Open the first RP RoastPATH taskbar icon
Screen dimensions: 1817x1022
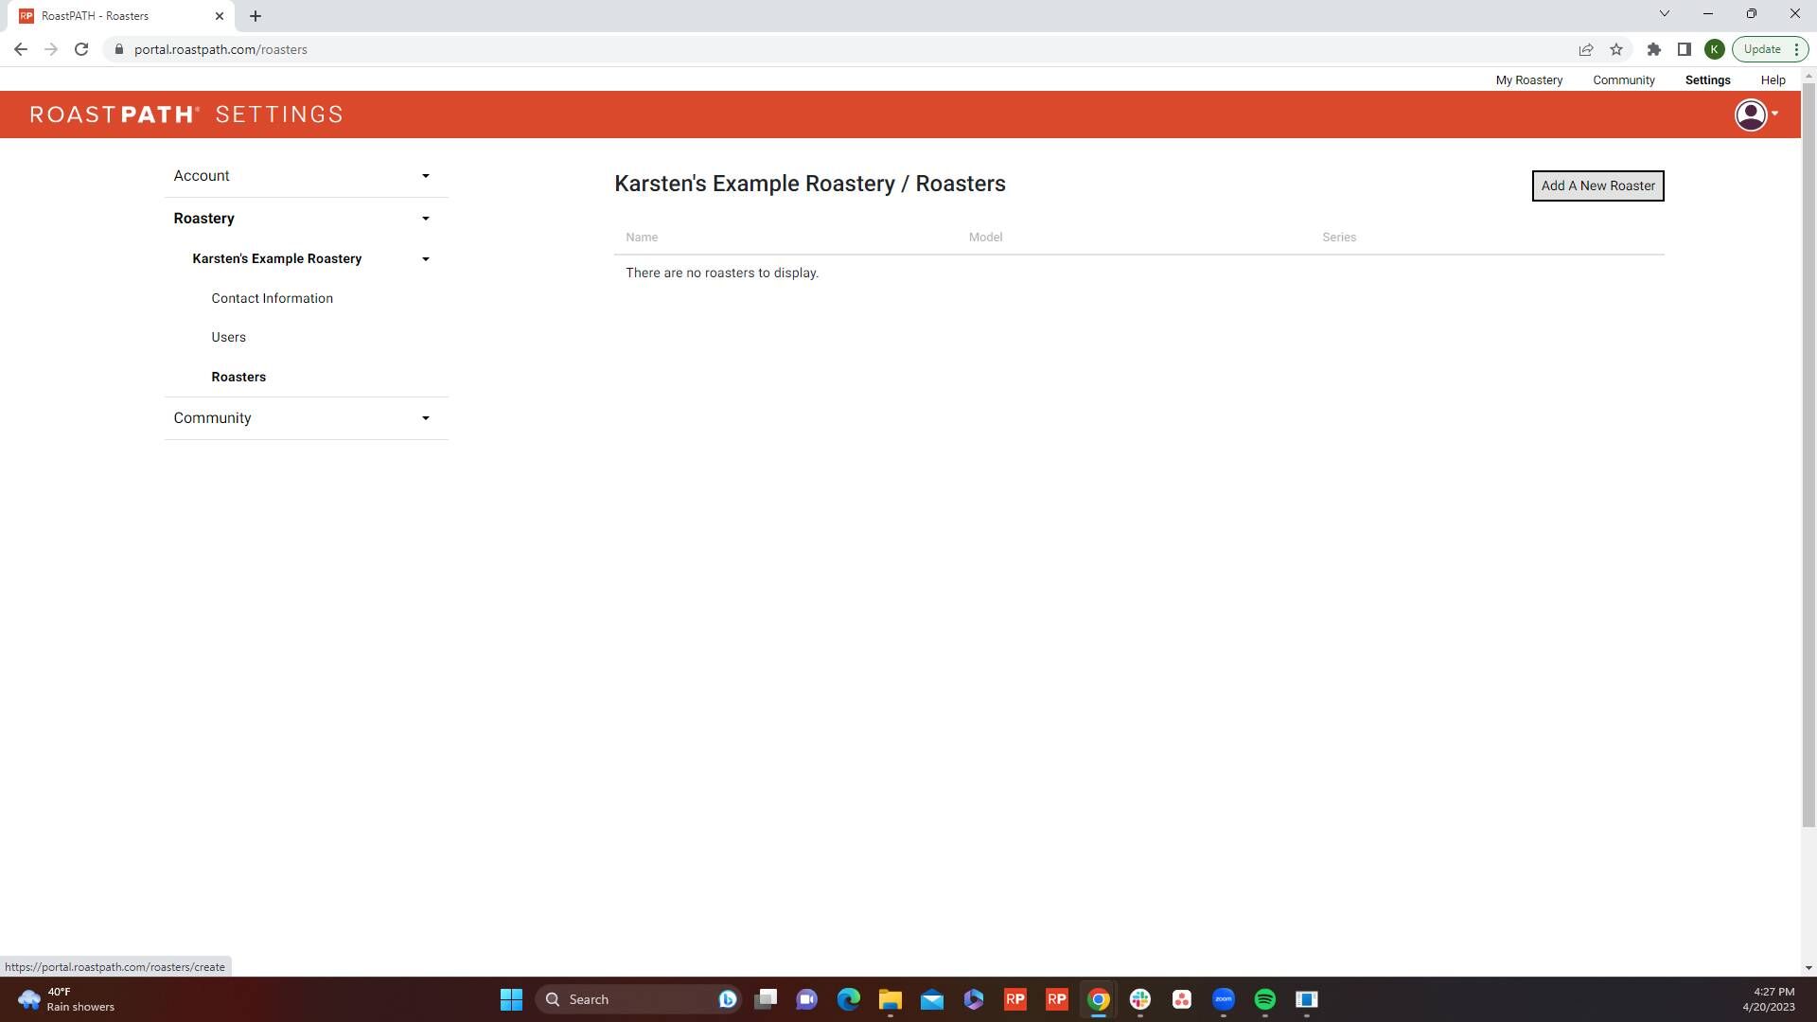click(x=1015, y=999)
